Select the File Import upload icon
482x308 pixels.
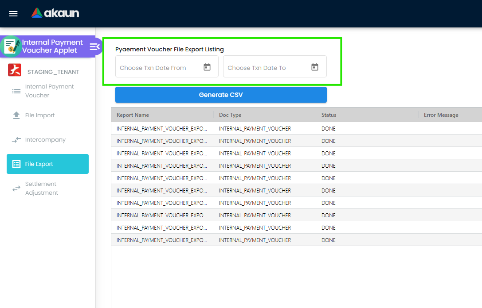click(16, 115)
